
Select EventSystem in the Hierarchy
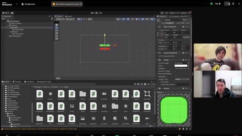16,36
